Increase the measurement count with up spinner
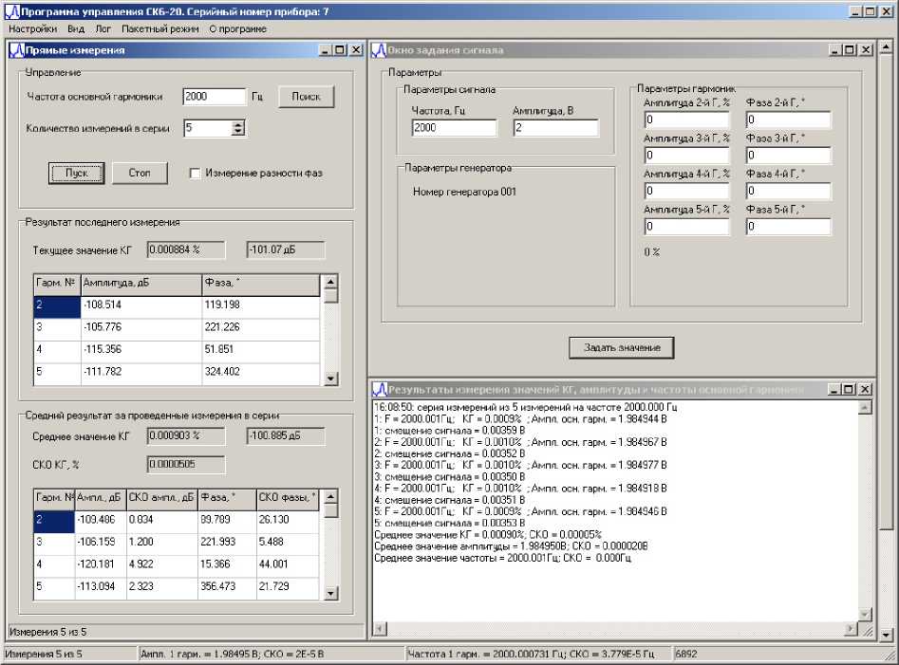 (x=238, y=124)
